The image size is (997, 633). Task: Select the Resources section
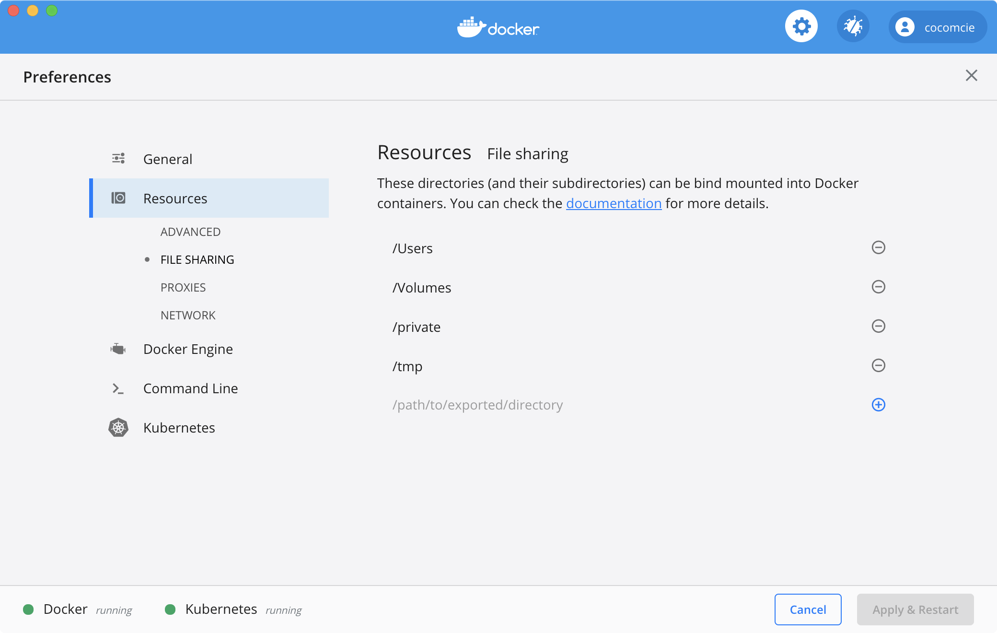point(209,198)
